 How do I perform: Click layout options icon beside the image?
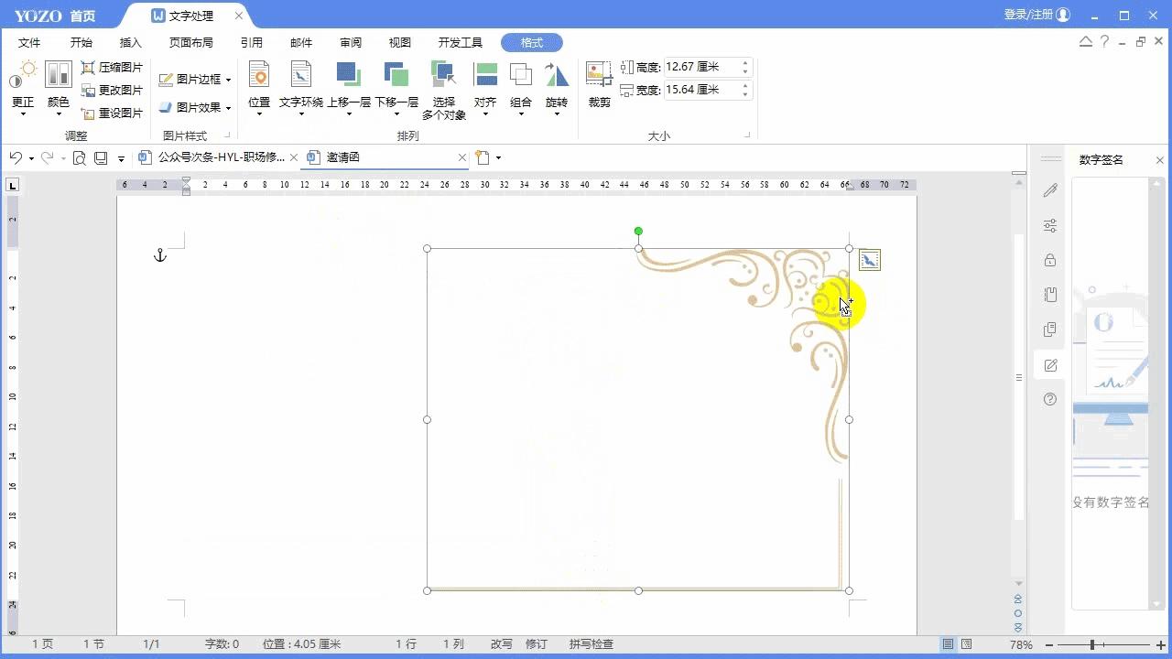click(869, 261)
